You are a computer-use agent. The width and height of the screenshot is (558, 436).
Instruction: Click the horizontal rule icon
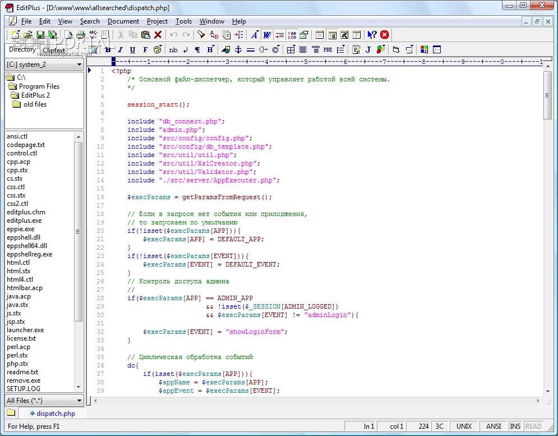click(x=251, y=49)
